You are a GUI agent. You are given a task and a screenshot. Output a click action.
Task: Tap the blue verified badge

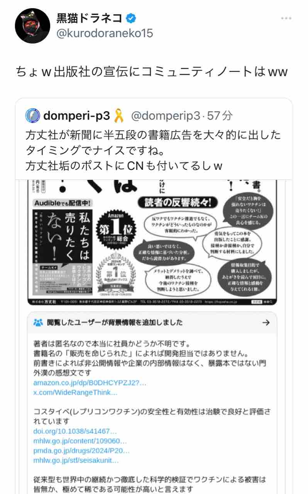[132, 18]
